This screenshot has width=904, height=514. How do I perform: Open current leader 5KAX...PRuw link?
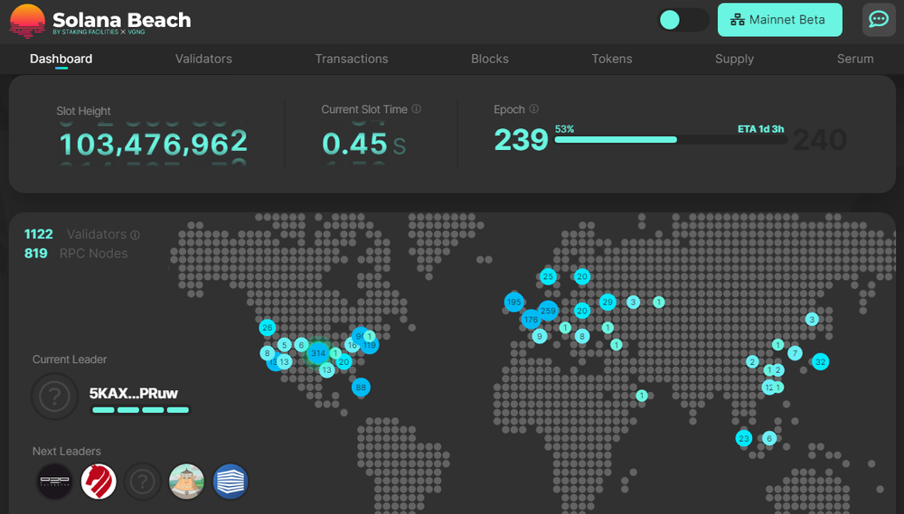[x=133, y=393]
